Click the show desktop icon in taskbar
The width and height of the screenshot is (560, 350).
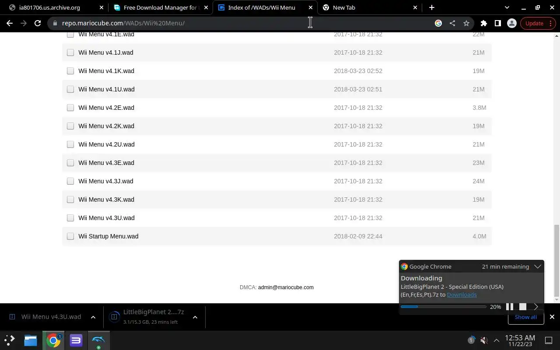click(x=549, y=340)
